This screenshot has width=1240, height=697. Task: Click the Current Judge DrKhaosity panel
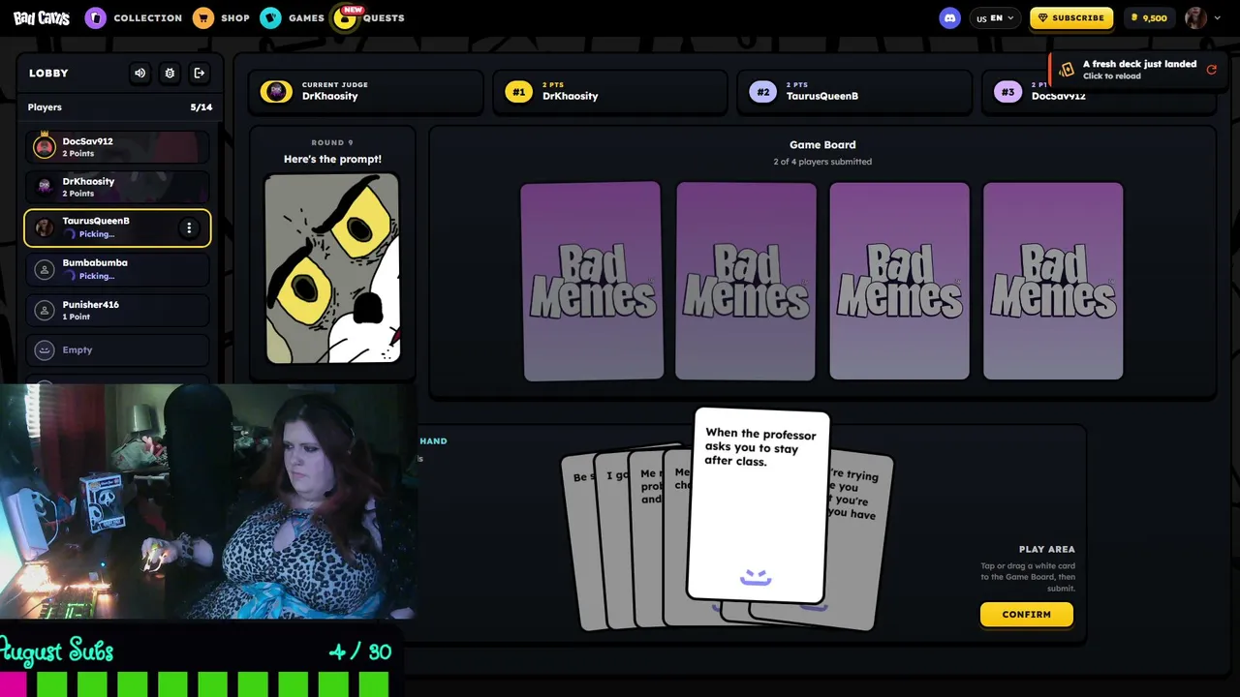365,92
